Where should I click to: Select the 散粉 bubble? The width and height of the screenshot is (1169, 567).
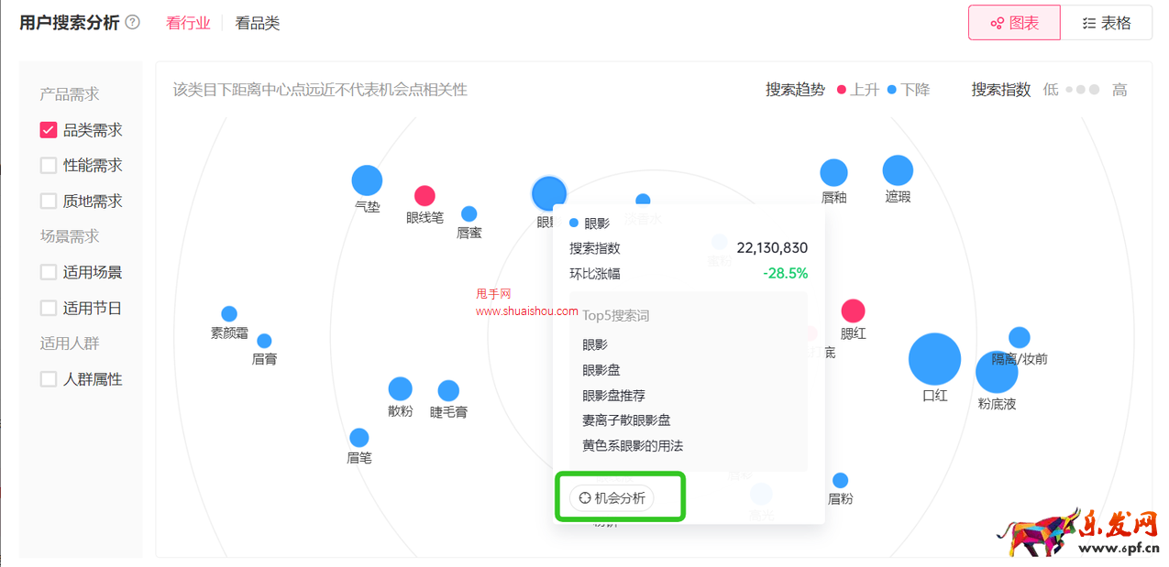click(x=401, y=388)
